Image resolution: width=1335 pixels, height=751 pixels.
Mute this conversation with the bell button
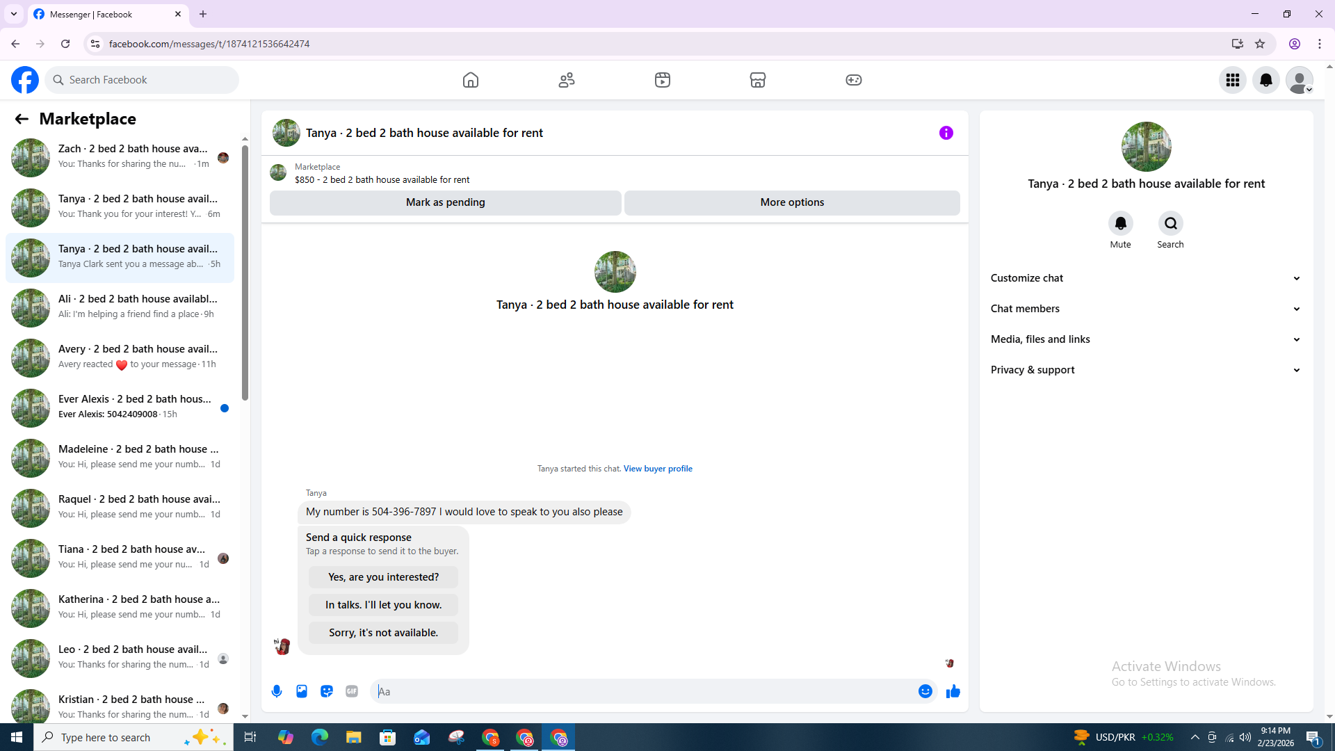coord(1120,223)
